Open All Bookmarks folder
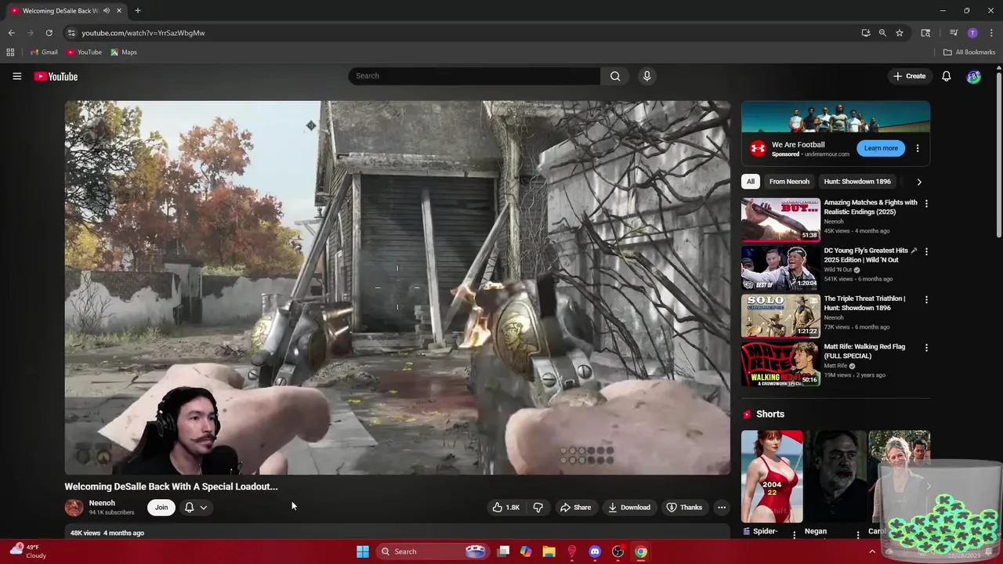Viewport: 1003px width, 564px height. 969,52
